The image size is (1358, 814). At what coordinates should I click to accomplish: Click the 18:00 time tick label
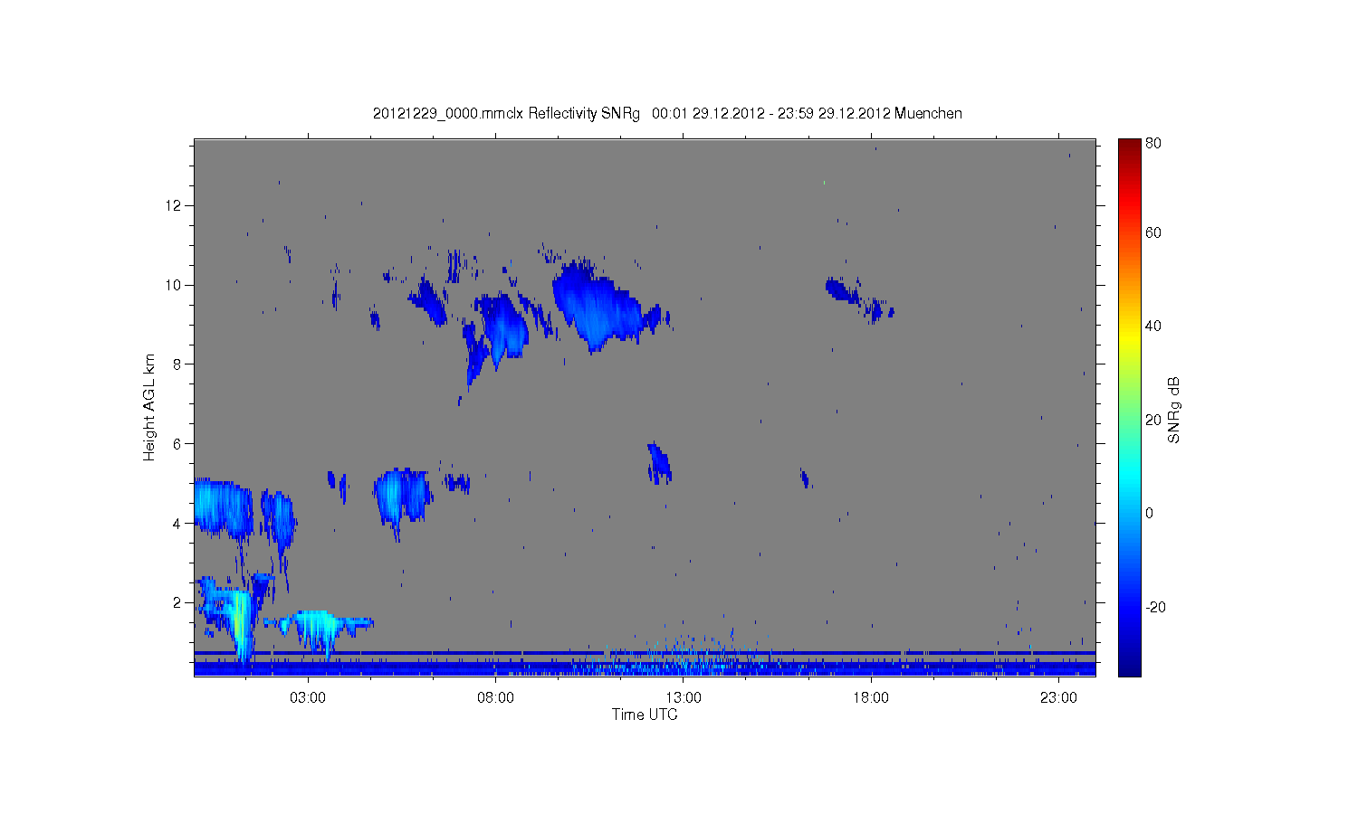click(871, 698)
